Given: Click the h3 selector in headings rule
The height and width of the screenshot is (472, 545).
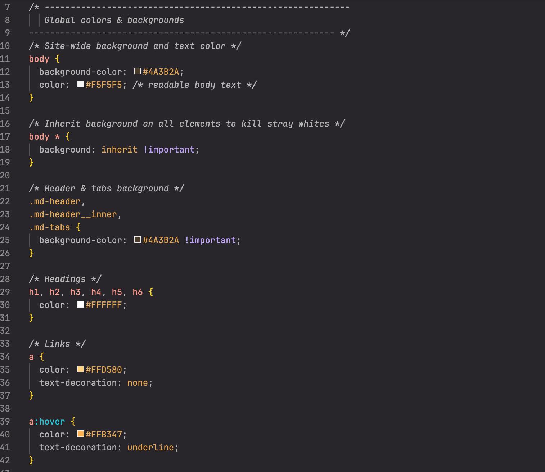Looking at the screenshot, I should tap(75, 292).
